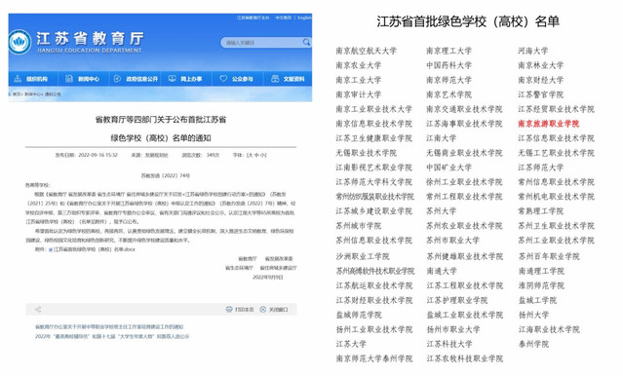Click 常熟理工学院 in the list
Image resolution: width=623 pixels, height=376 pixels.
(540, 211)
